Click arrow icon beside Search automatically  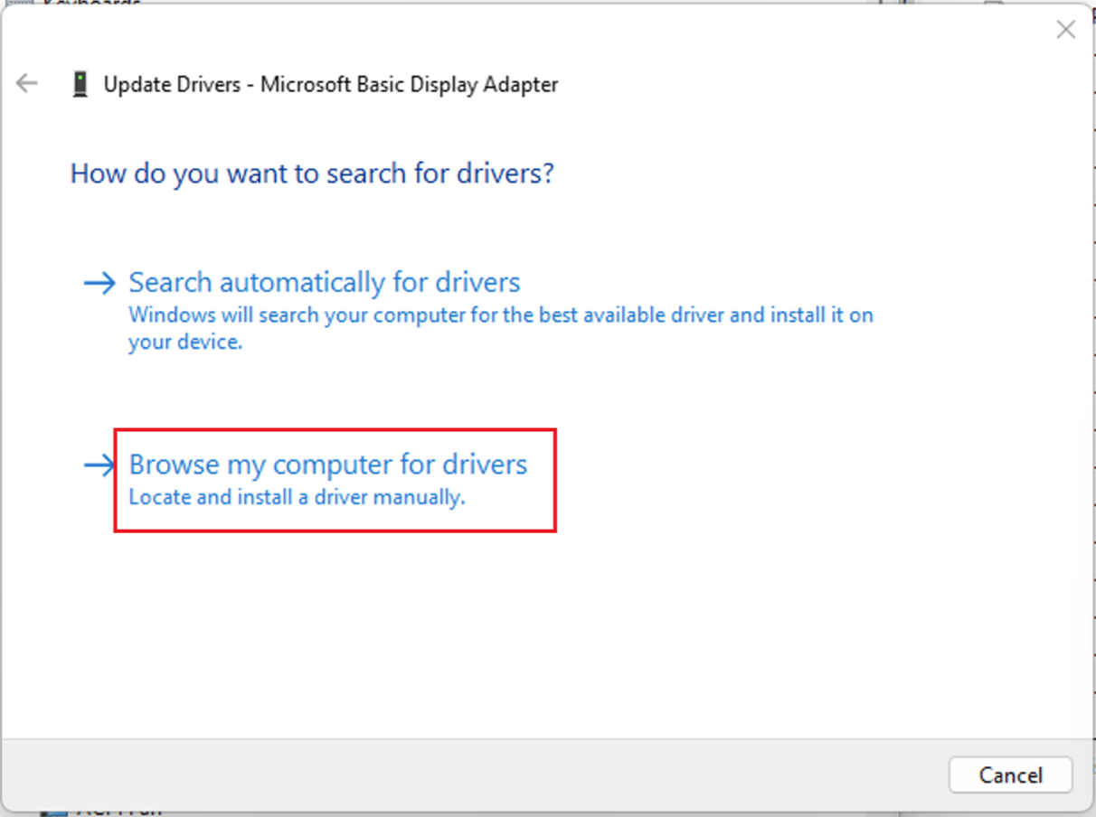point(99,283)
